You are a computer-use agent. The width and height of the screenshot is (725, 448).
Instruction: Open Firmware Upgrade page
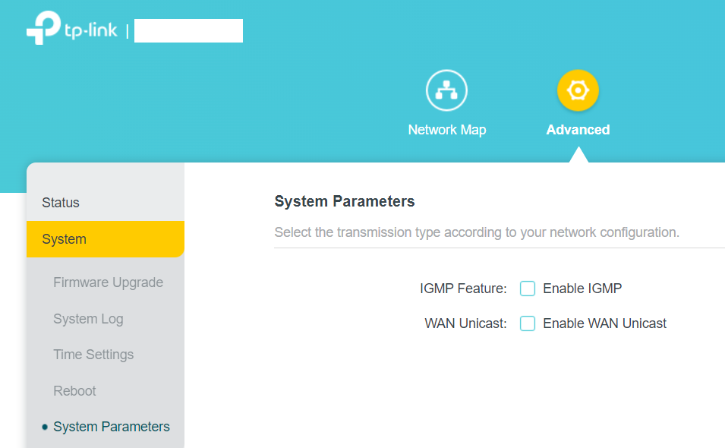pyautogui.click(x=109, y=282)
